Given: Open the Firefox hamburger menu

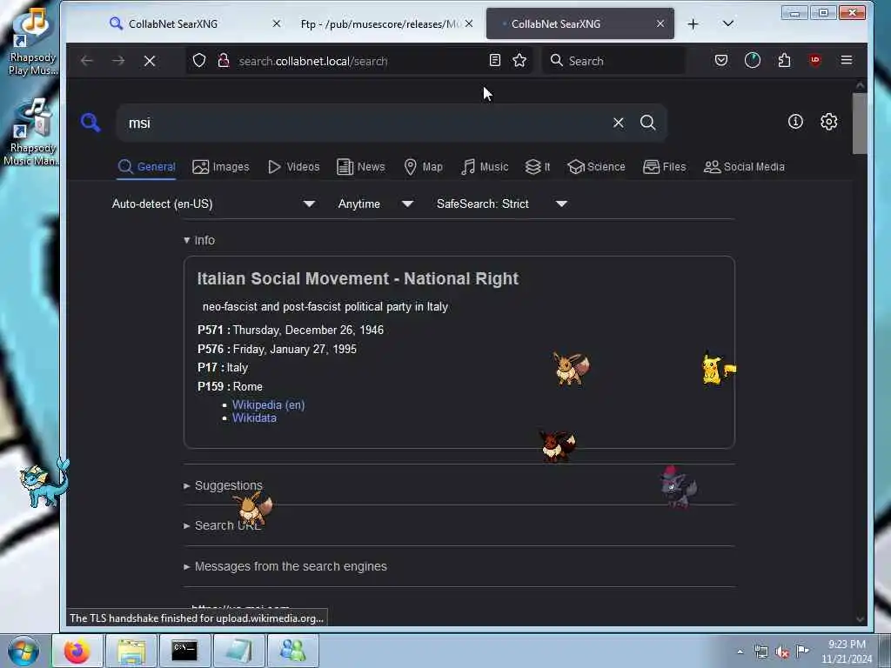Looking at the screenshot, I should click(847, 60).
